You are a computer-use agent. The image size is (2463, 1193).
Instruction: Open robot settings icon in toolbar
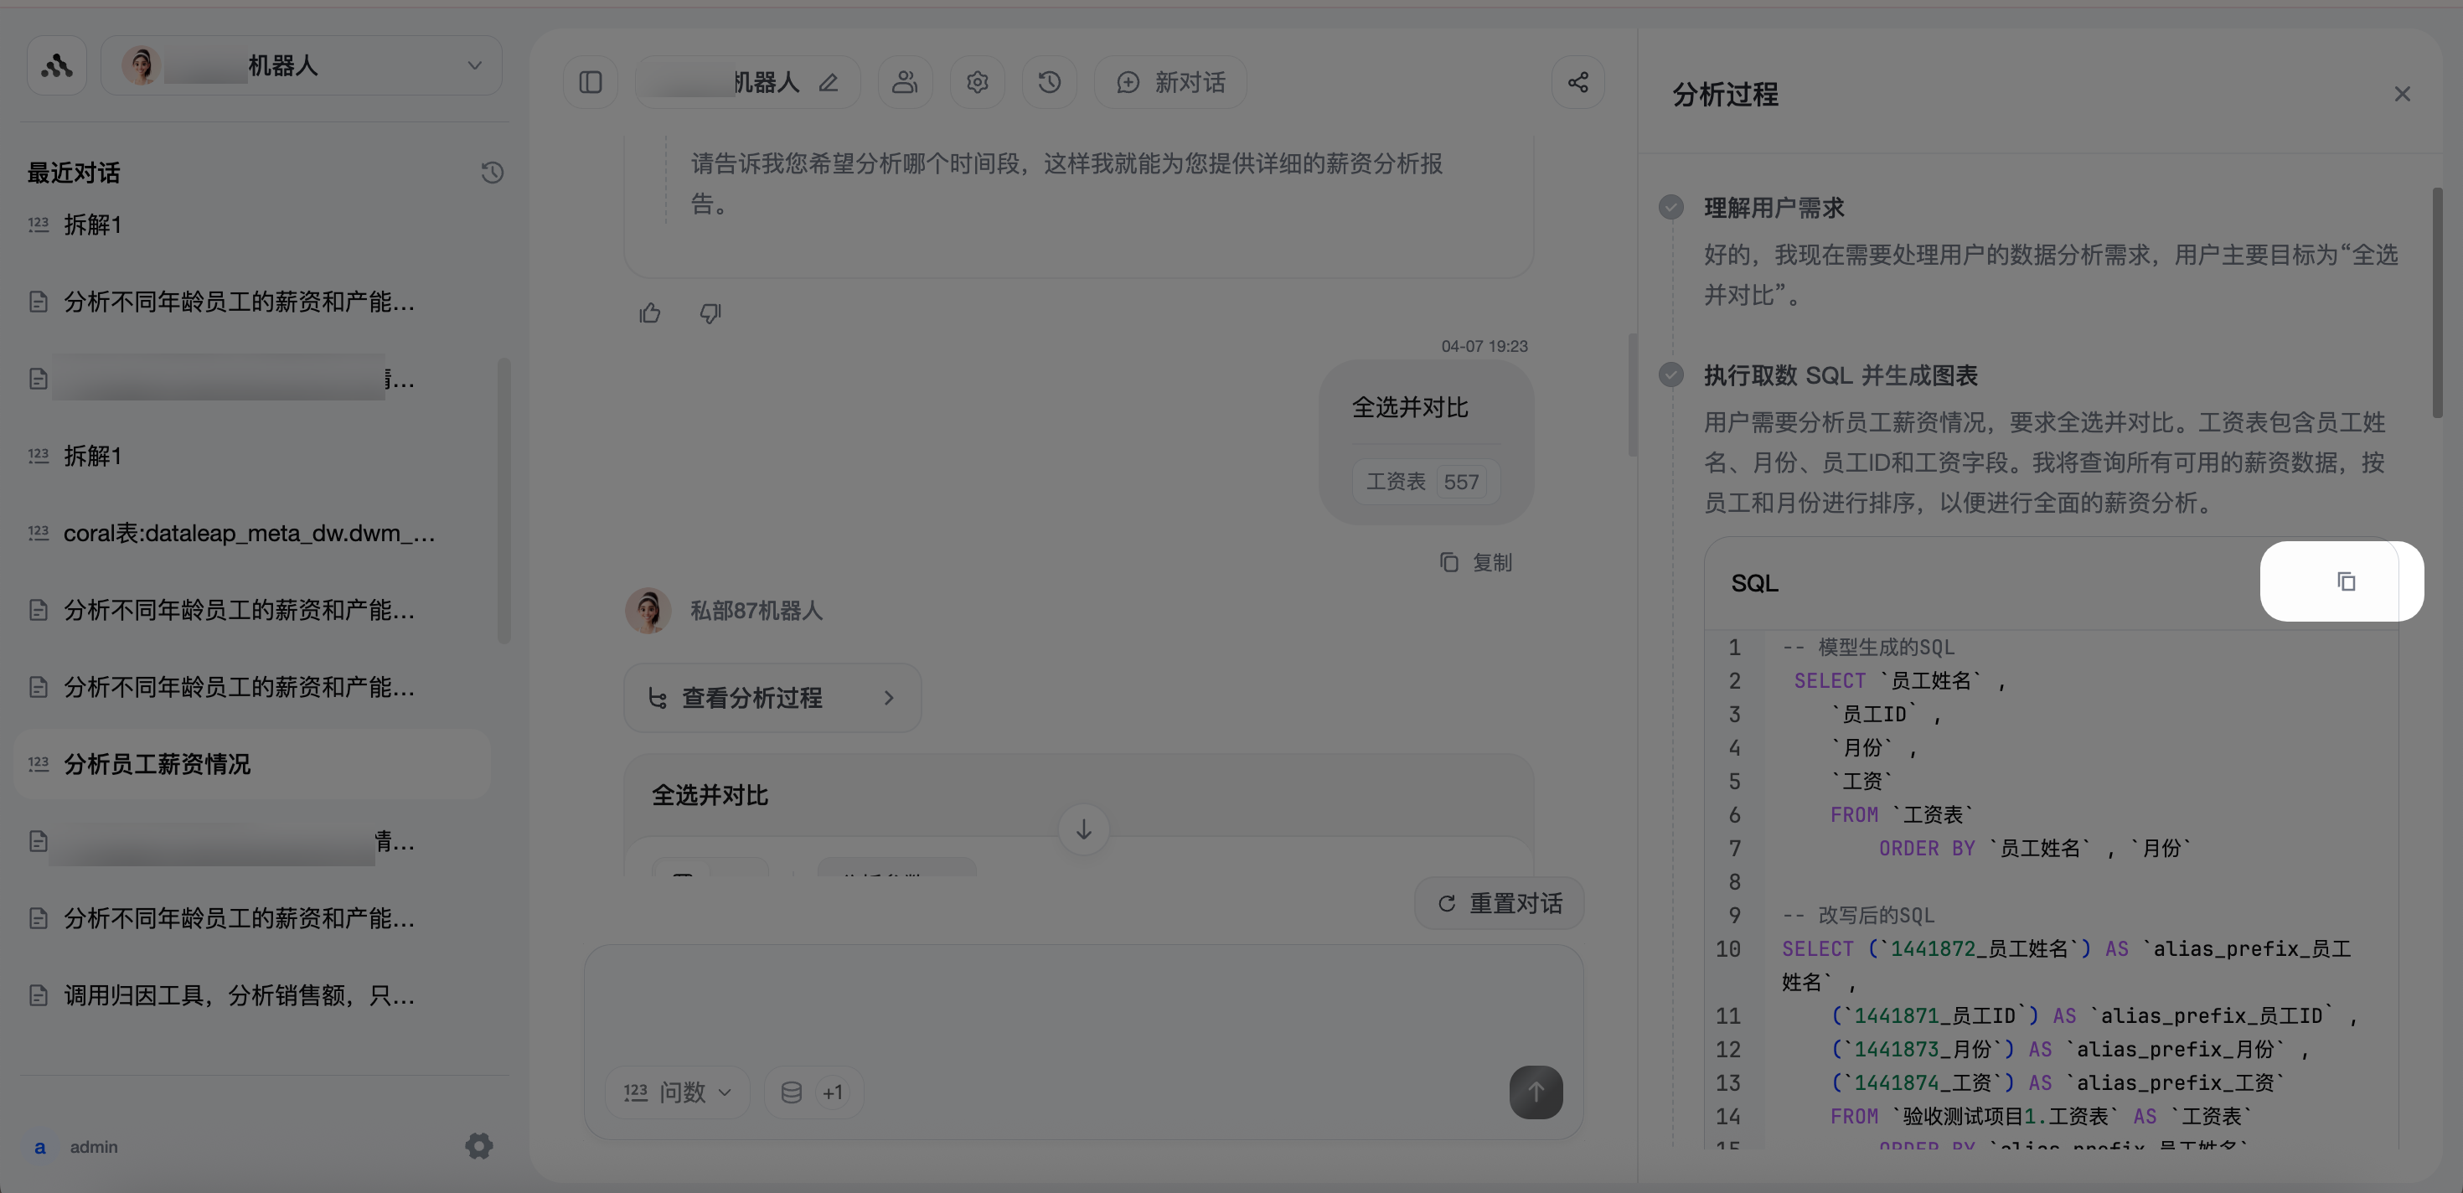pyautogui.click(x=977, y=82)
